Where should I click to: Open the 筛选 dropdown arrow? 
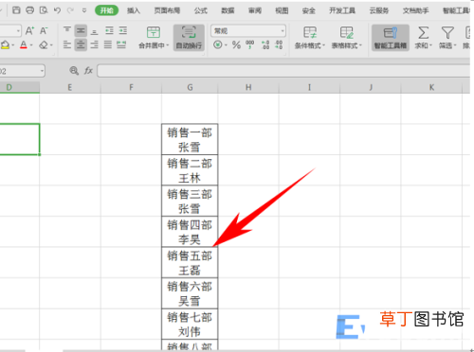click(455, 45)
